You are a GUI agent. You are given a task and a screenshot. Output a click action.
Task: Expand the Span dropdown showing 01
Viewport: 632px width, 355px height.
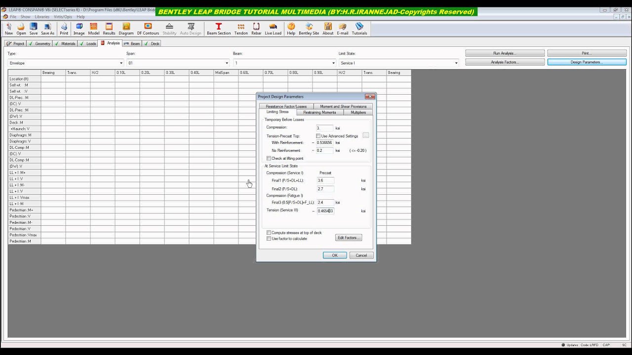tap(178, 63)
